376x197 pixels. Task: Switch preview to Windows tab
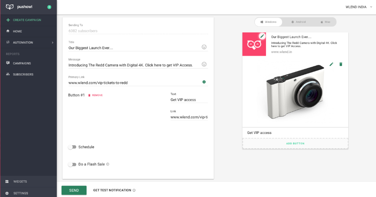click(269, 22)
